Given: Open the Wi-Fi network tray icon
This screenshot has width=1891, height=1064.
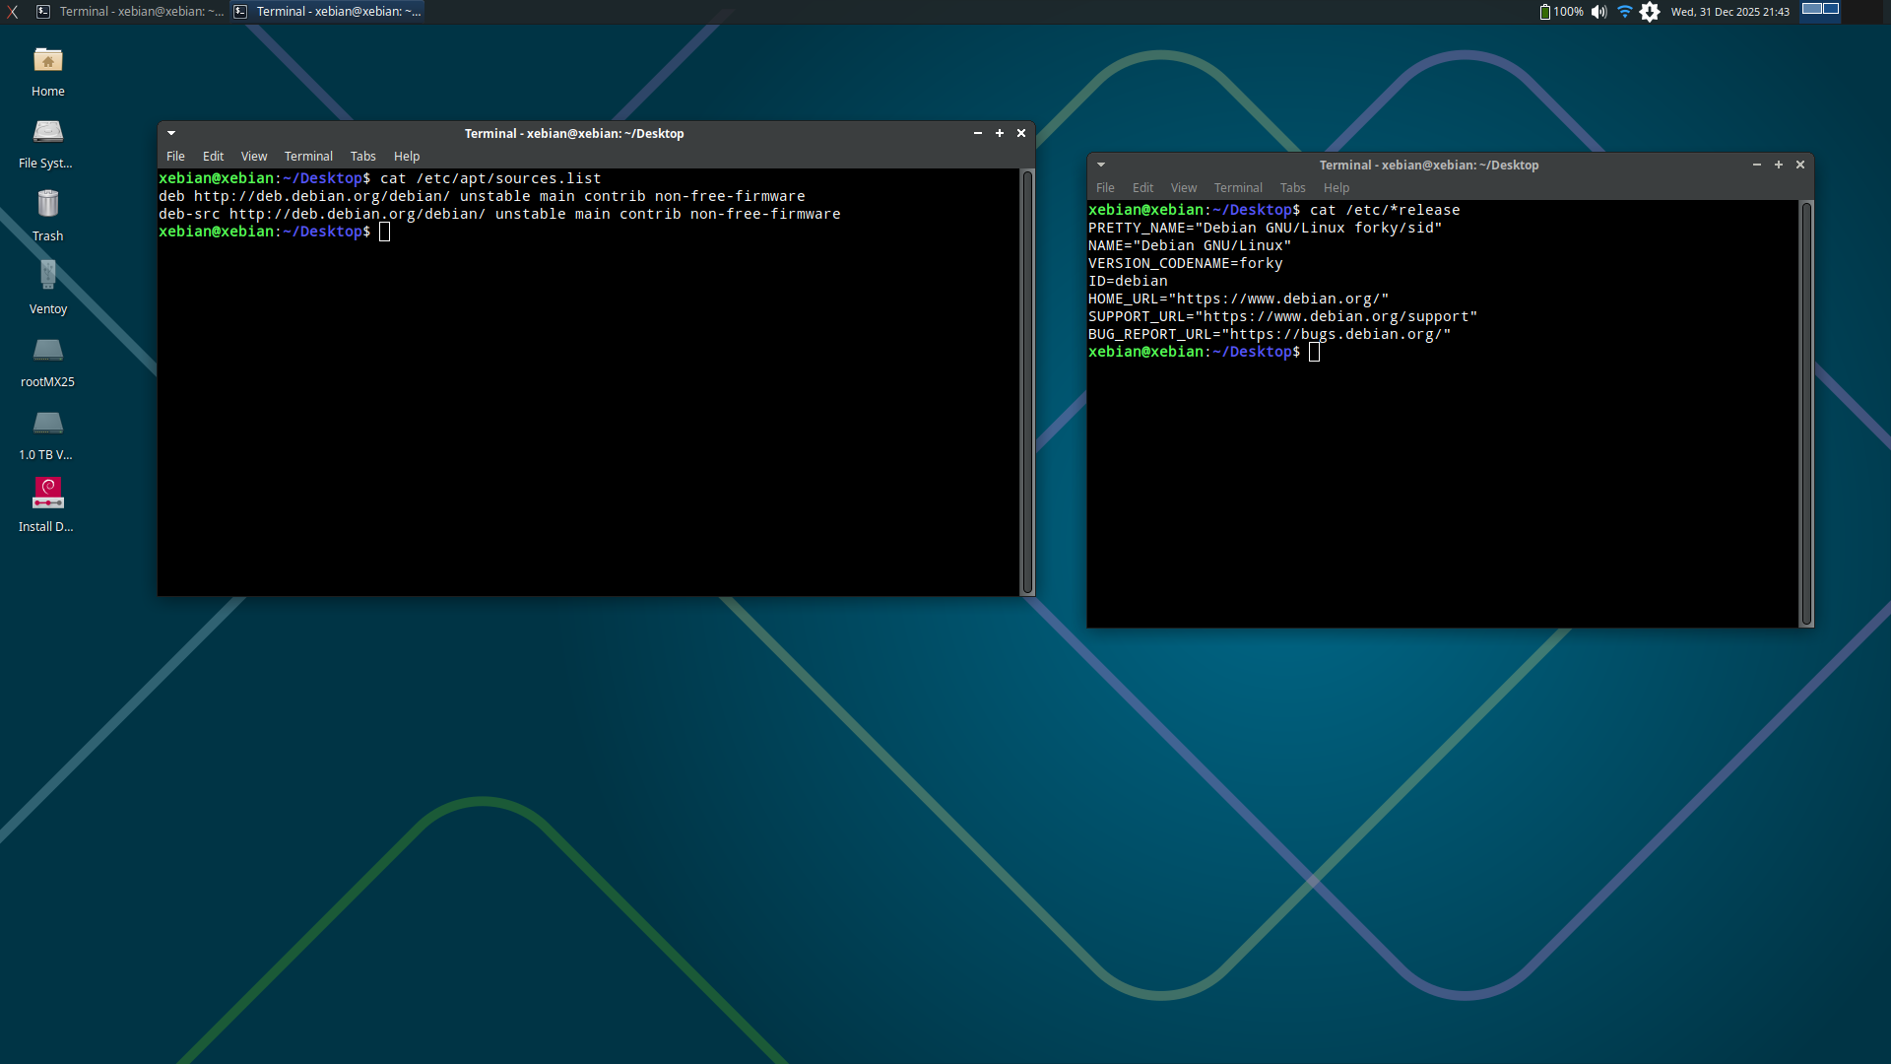Looking at the screenshot, I should (x=1624, y=12).
